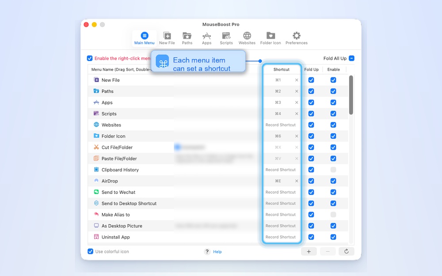Image resolution: width=442 pixels, height=276 pixels.
Task: Uncheck Fold Up for Websites
Action: coord(311,125)
